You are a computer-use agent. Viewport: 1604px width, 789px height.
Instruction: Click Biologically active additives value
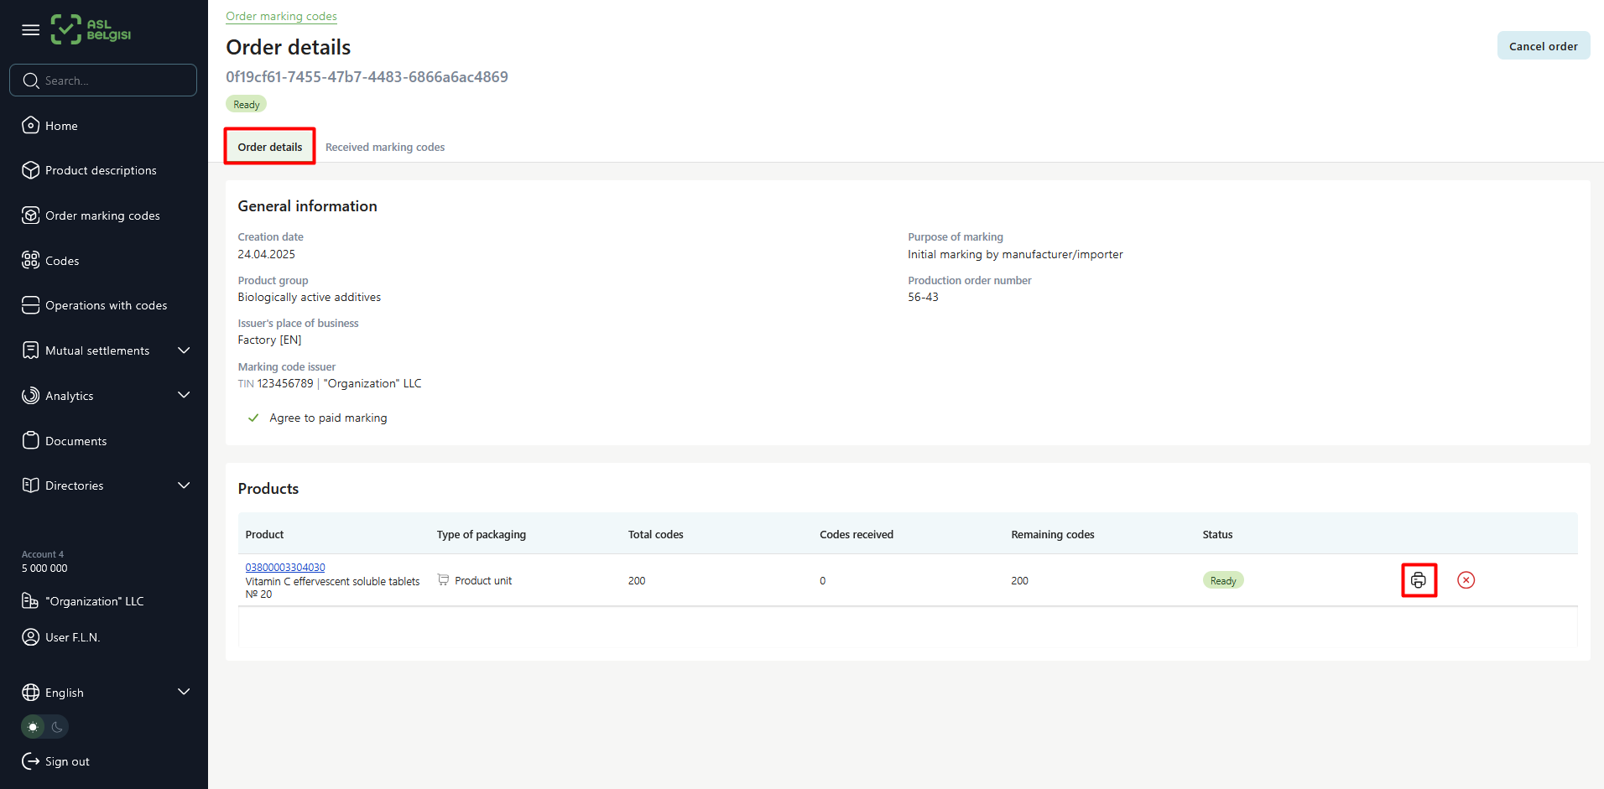click(309, 297)
